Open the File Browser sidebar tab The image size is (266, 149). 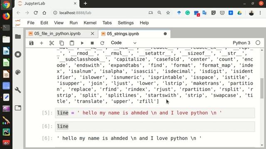coord(18,36)
